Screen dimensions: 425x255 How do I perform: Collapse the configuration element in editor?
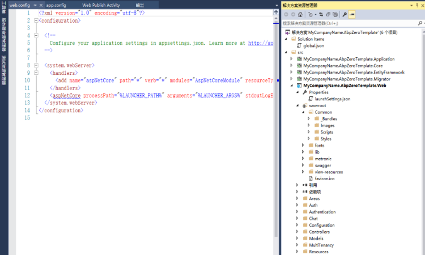click(x=36, y=20)
